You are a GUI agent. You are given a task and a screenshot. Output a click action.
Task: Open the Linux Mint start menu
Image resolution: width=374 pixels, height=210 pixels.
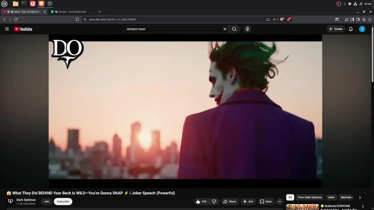4,4
